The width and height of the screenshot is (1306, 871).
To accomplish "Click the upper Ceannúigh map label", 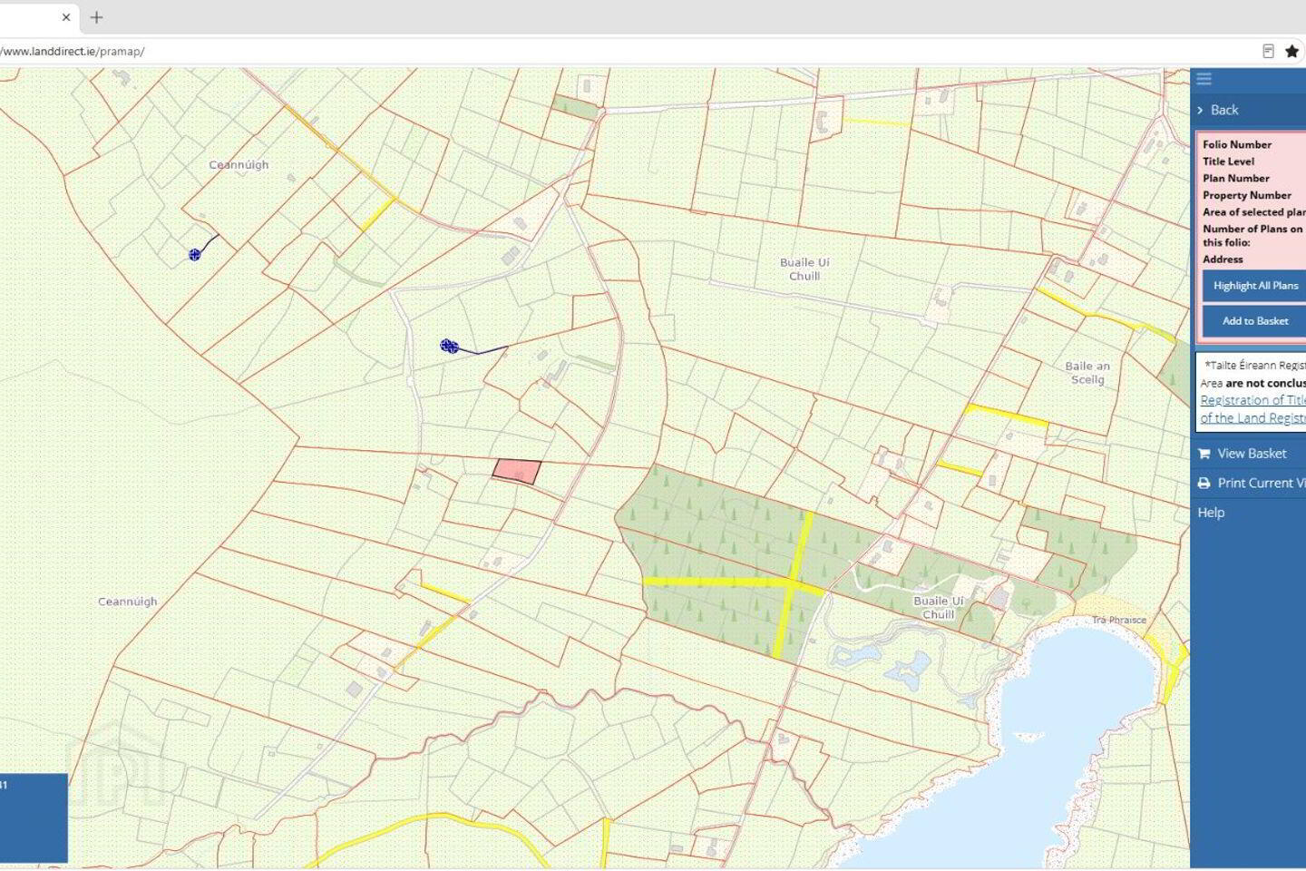I will pyautogui.click(x=239, y=165).
